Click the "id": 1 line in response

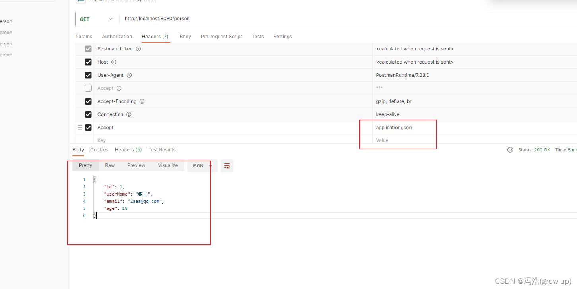coord(114,187)
